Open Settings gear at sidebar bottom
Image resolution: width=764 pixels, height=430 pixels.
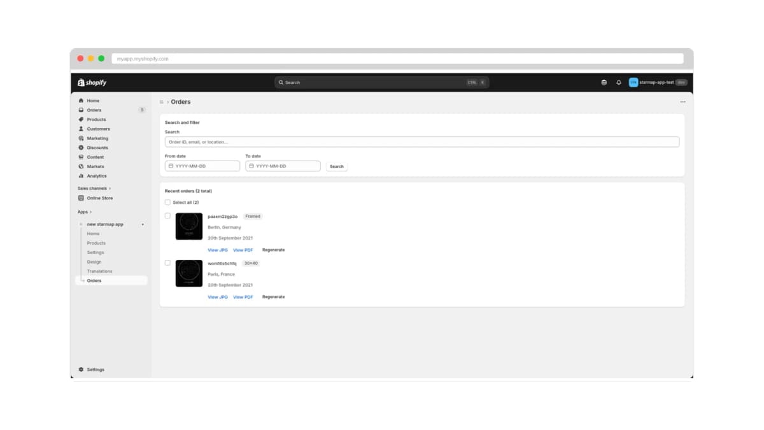[81, 369]
